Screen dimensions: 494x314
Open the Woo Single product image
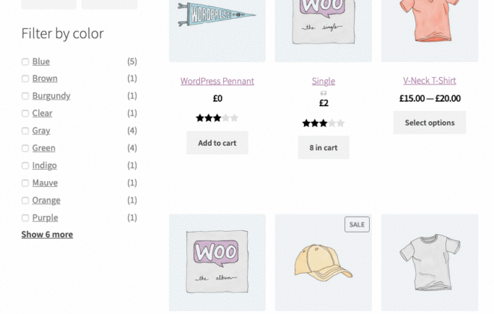click(x=323, y=31)
